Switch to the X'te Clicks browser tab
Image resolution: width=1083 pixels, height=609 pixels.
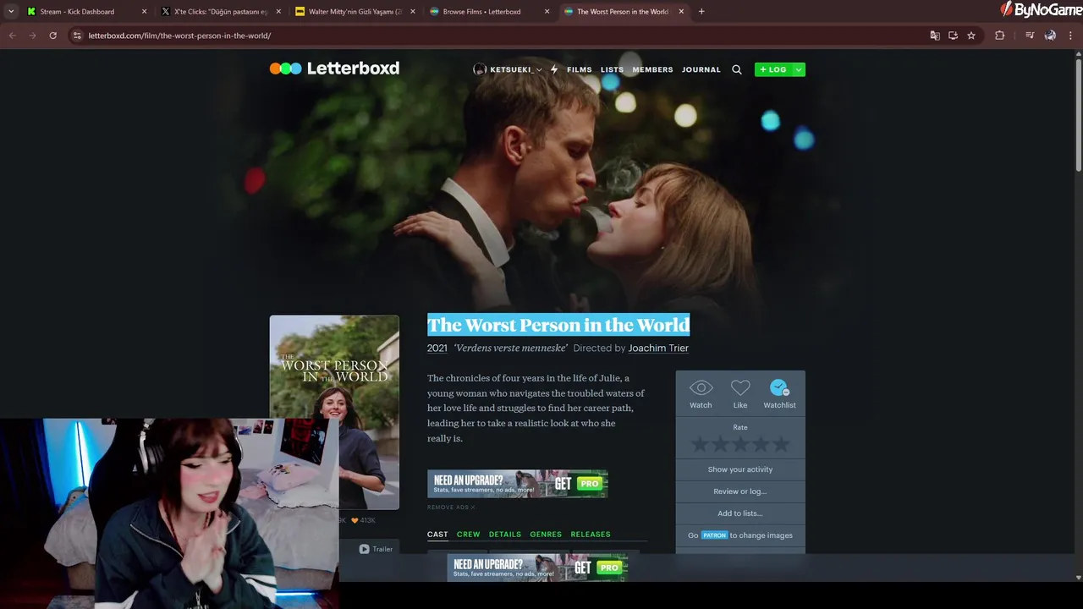click(220, 12)
